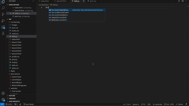Collapse the java_lessons folder
Screen dimensions: 189x106
tap(15, 74)
